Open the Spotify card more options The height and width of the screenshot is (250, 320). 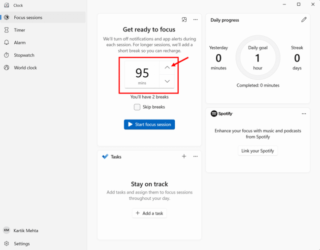click(x=304, y=114)
